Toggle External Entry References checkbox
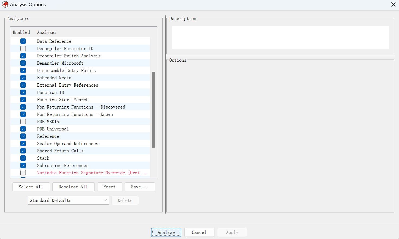This screenshot has height=239, width=399. 23,85
